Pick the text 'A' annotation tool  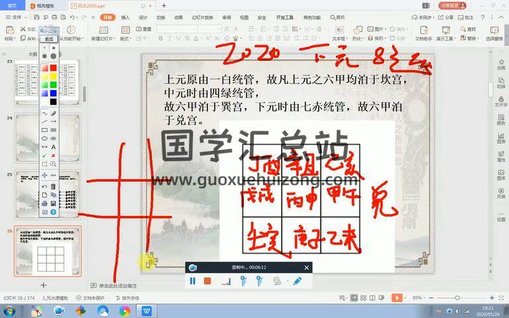(53, 146)
